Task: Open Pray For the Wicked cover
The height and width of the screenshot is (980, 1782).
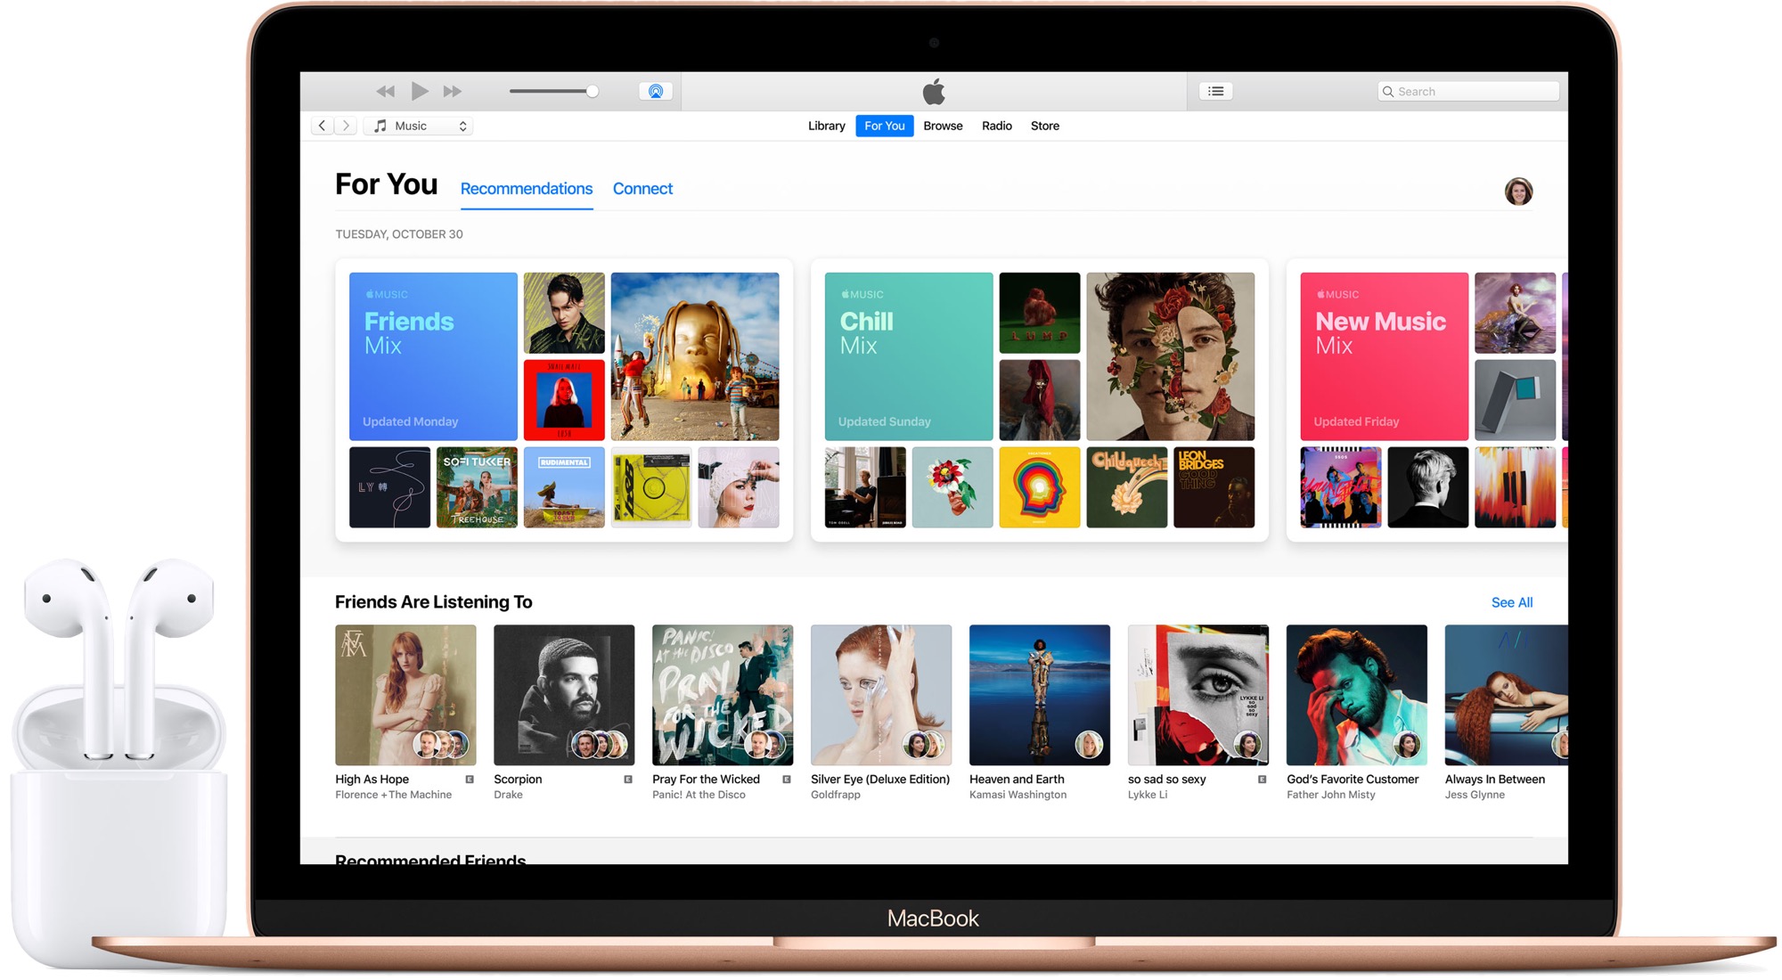Action: [x=723, y=695]
